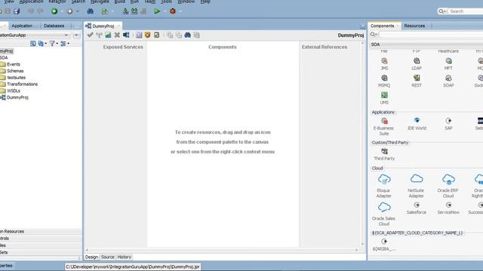Select the Transformations folder in tree
The width and height of the screenshot is (483, 271).
[22, 84]
